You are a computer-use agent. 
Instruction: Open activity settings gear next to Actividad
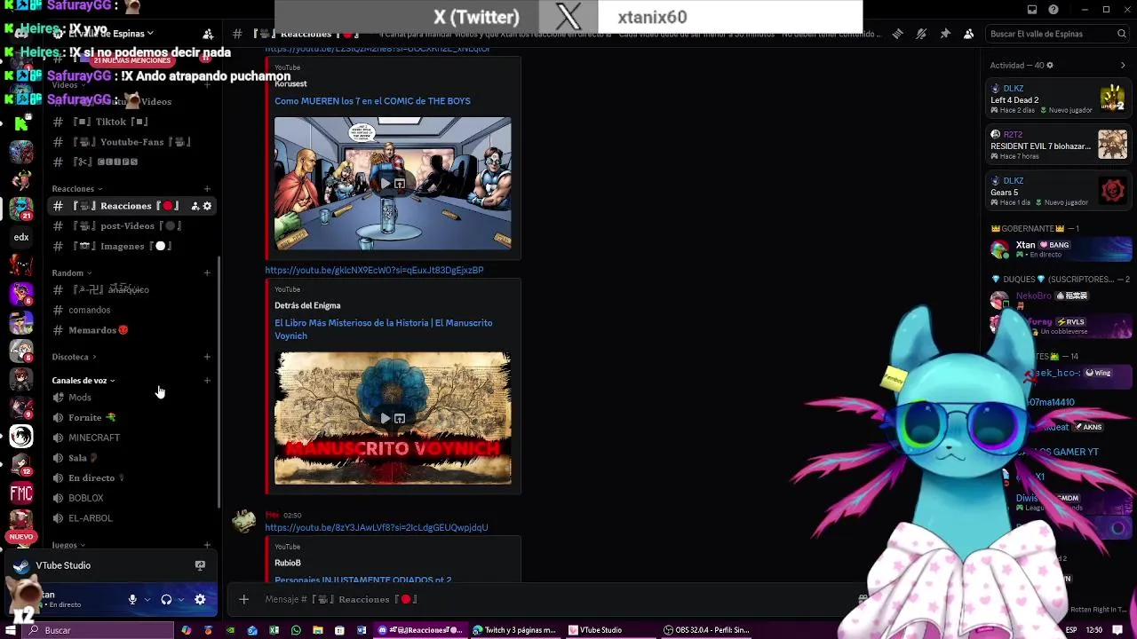click(x=1050, y=65)
